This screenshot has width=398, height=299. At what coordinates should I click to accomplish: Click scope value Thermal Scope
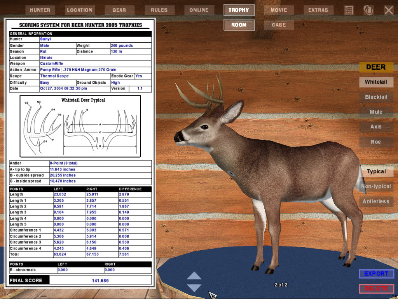(54, 76)
